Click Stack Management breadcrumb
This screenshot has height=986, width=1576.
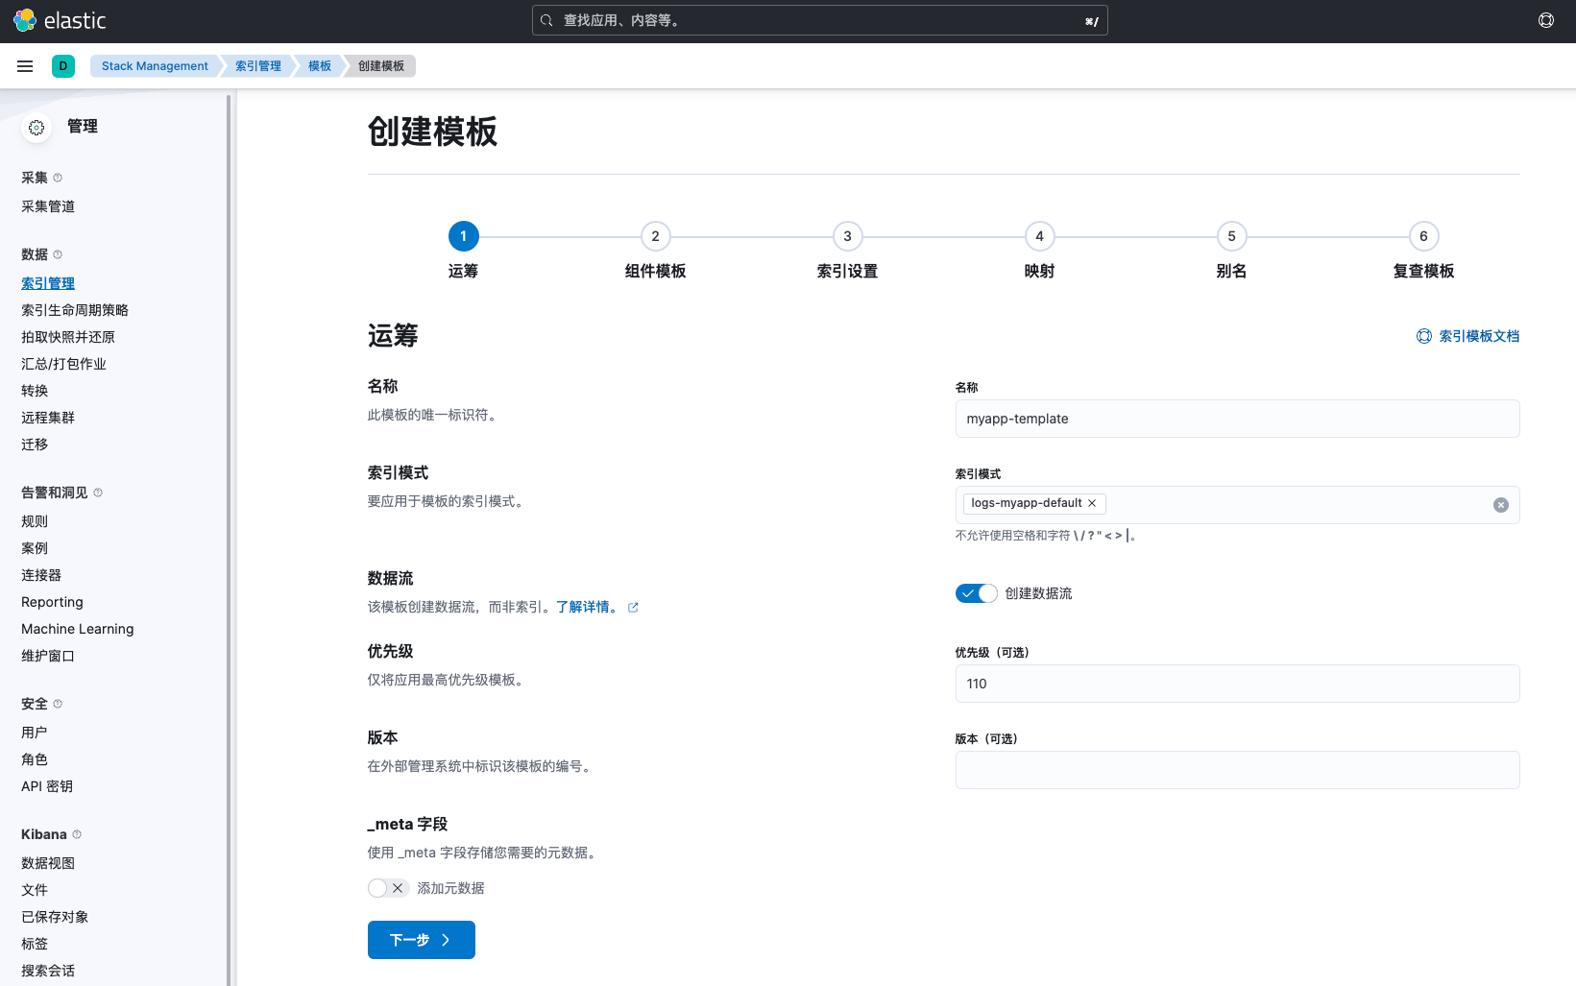(155, 66)
